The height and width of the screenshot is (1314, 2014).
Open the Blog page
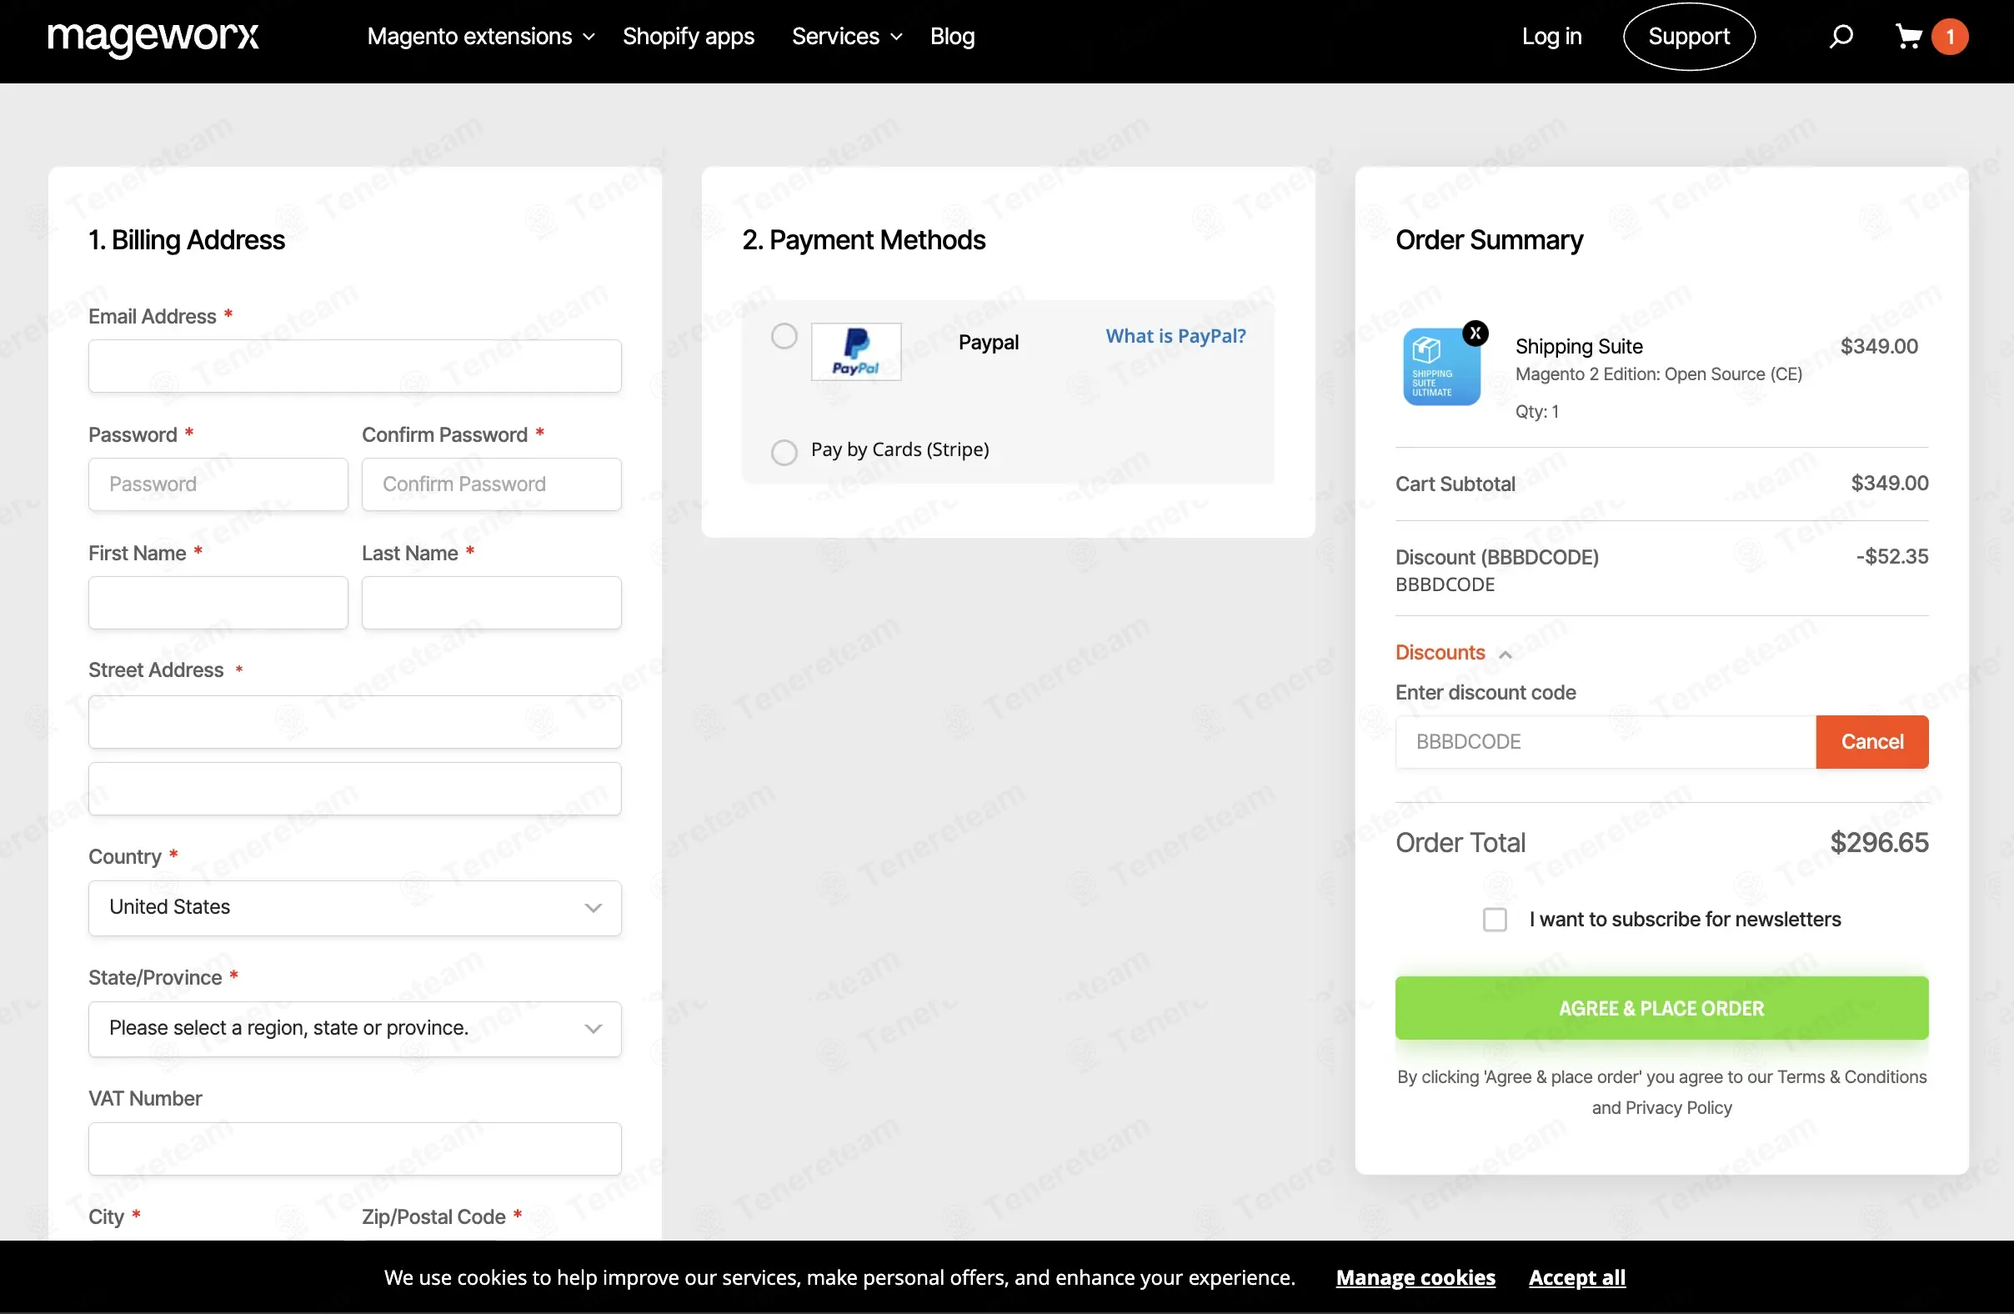click(x=952, y=37)
